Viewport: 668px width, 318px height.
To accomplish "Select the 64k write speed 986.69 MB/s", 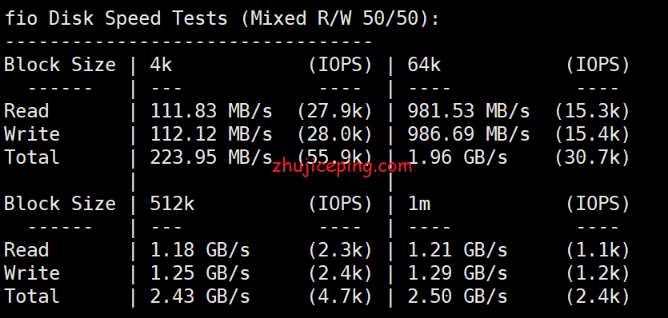I will coord(469,134).
